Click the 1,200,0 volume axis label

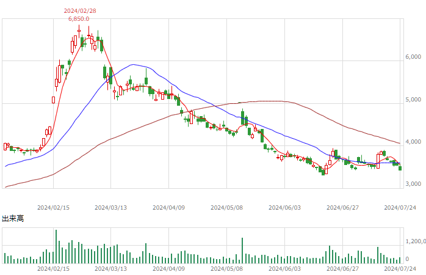(416, 241)
